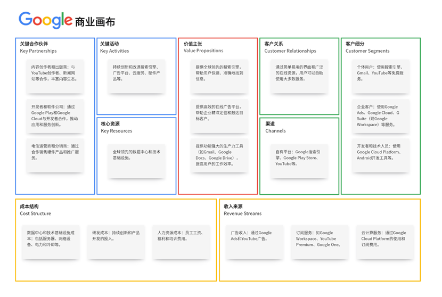This screenshot has height=297, width=442.
Task: Select the 内容创作者和出版商 partnership card
Action: pyautogui.click(x=55, y=75)
